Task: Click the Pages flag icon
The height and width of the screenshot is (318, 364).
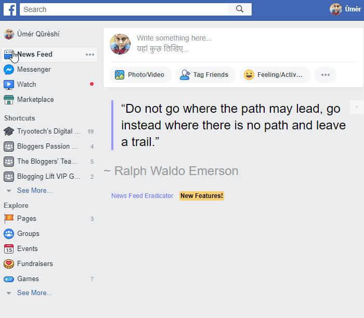Action: pyautogui.click(x=9, y=219)
